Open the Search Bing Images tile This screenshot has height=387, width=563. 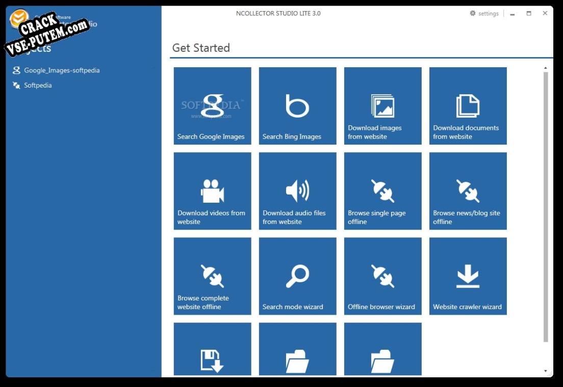pyautogui.click(x=297, y=106)
